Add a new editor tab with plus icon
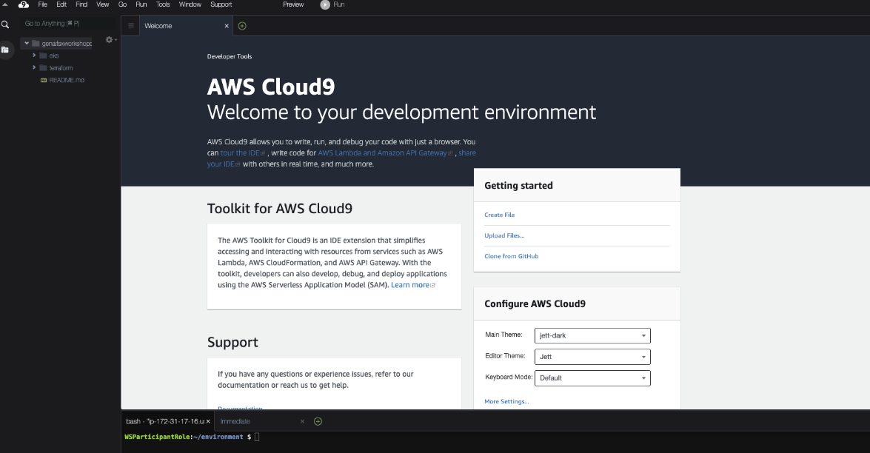Image resolution: width=870 pixels, height=453 pixels. point(242,26)
